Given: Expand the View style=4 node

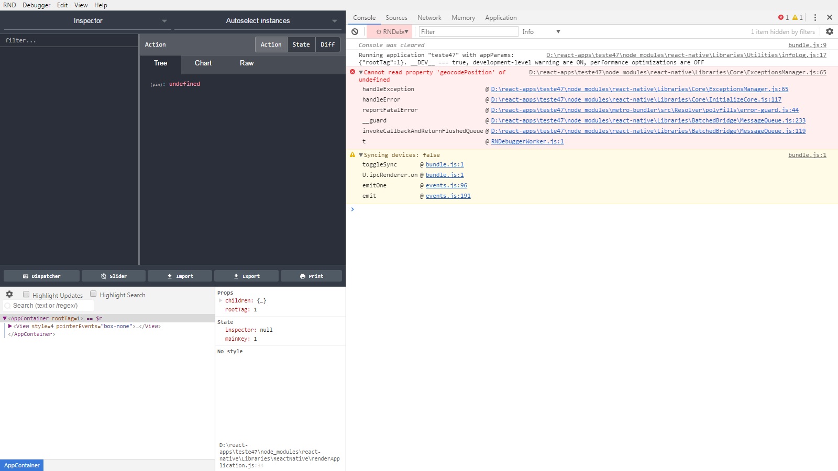Looking at the screenshot, I should tap(10, 326).
